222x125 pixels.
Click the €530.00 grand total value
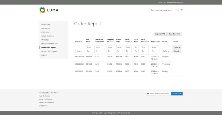point(119,64)
